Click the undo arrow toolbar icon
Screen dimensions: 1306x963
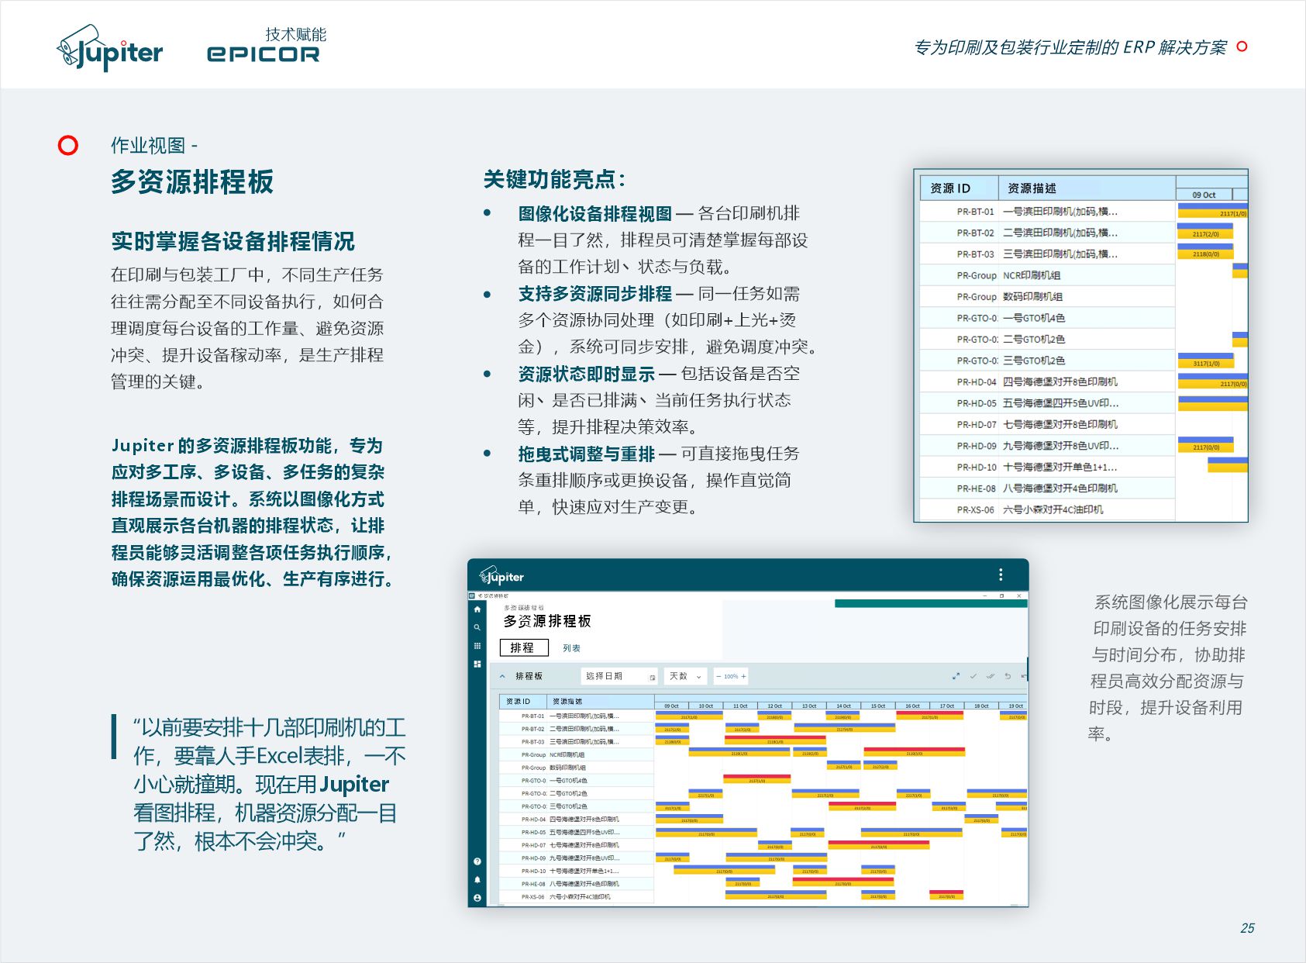1008,676
